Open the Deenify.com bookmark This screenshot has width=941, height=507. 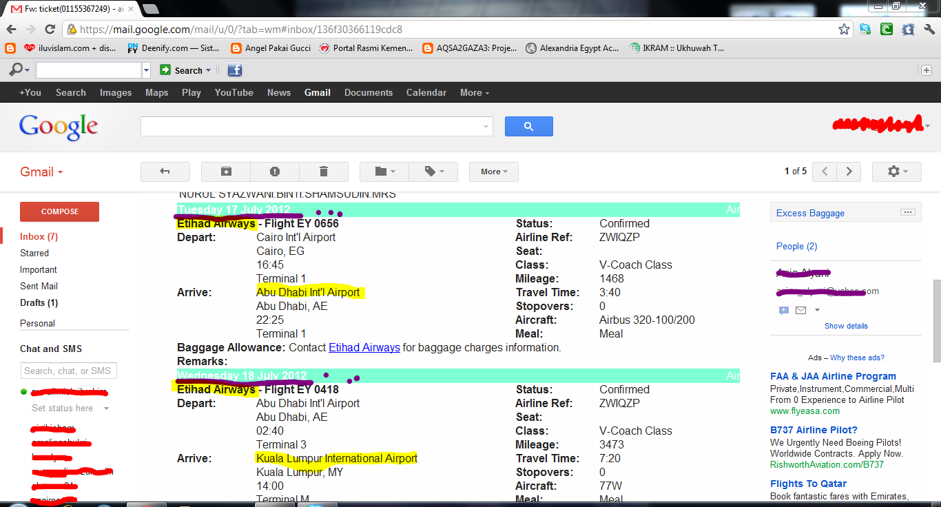[174, 48]
